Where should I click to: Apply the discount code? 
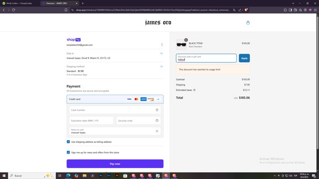point(244,58)
